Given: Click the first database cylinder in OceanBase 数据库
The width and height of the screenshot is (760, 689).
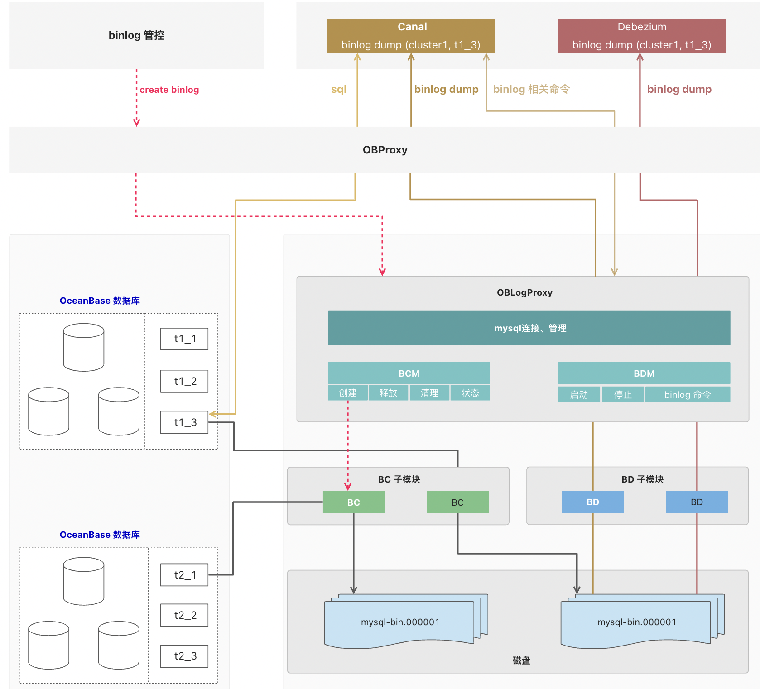Looking at the screenshot, I should click(x=84, y=346).
